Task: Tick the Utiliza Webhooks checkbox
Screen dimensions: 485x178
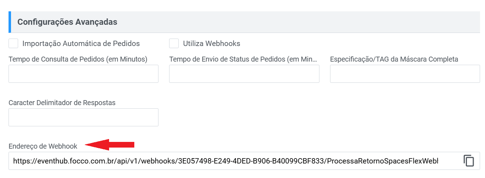Action: tap(174, 44)
